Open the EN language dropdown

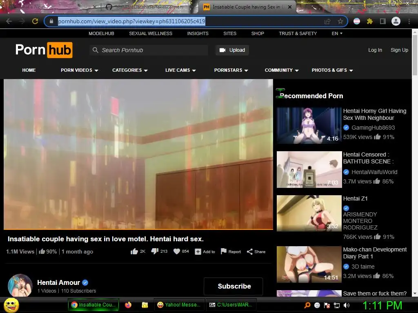(337, 33)
